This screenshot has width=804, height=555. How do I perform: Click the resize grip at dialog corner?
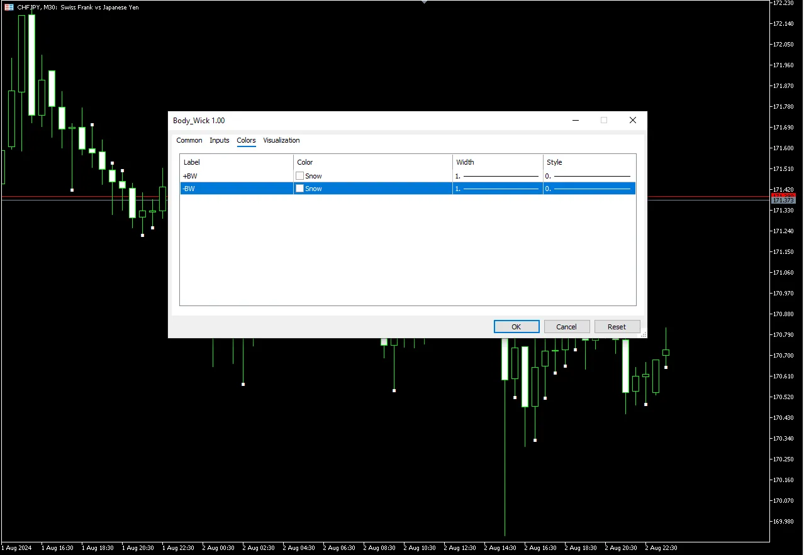[x=644, y=335]
